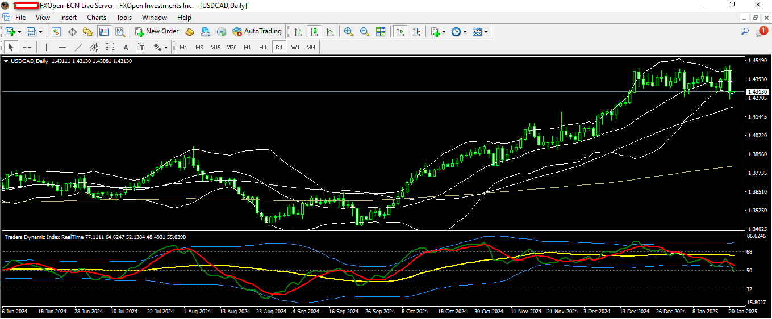Expand the Templates dropdown arrow
This screenshot has width=772, height=319.
(486, 32)
